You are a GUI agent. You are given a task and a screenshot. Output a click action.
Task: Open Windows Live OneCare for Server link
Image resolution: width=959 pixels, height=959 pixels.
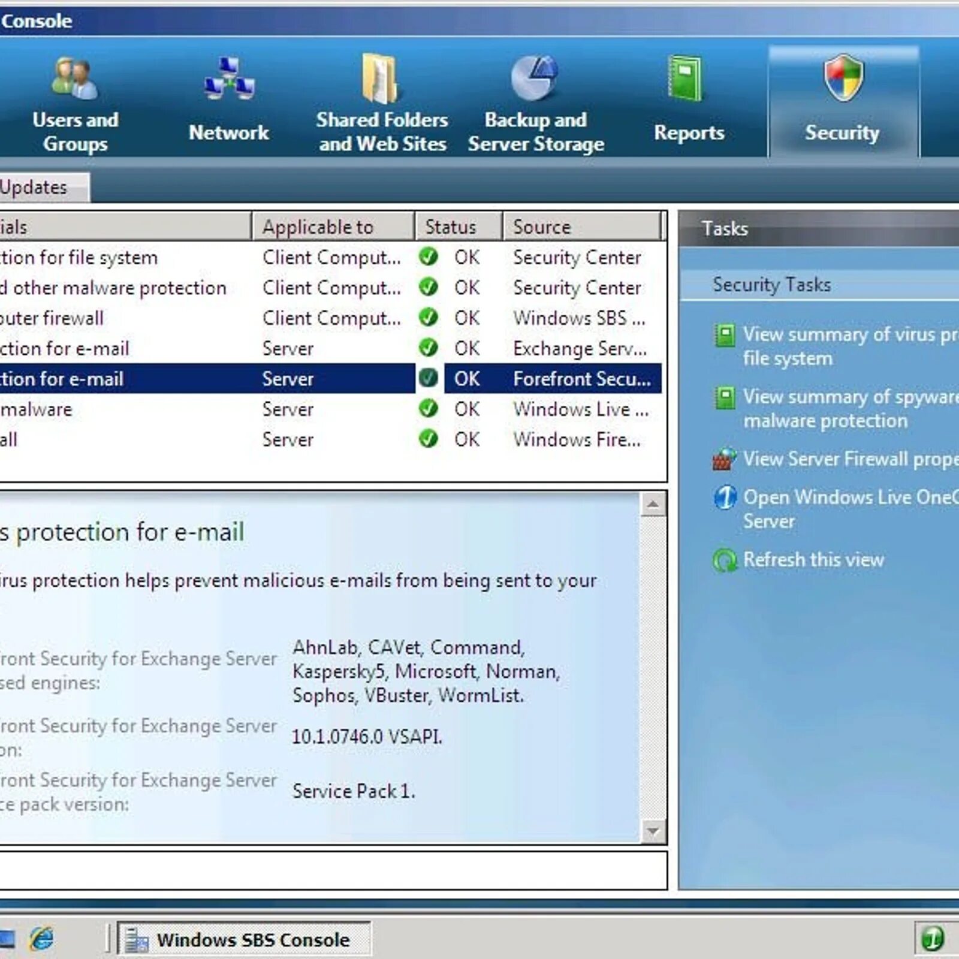coord(851,509)
